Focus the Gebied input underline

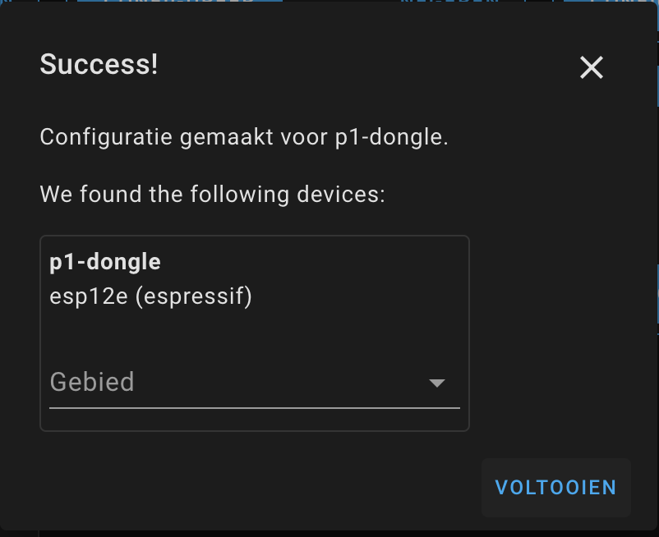point(255,407)
